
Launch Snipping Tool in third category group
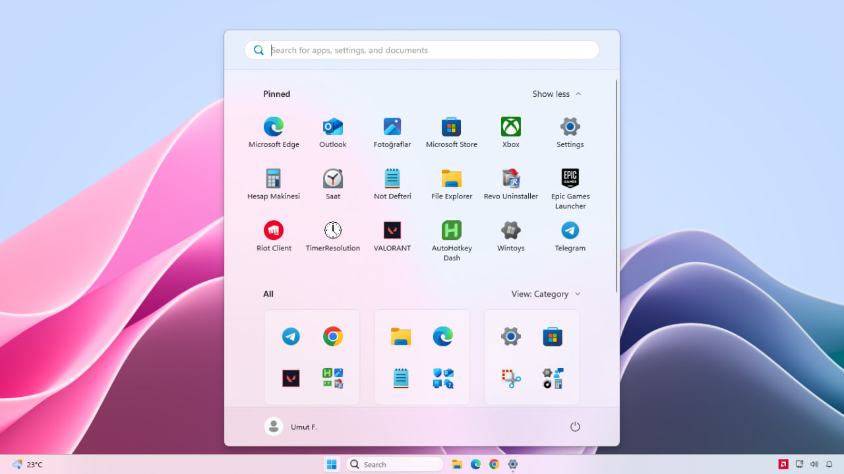(511, 378)
